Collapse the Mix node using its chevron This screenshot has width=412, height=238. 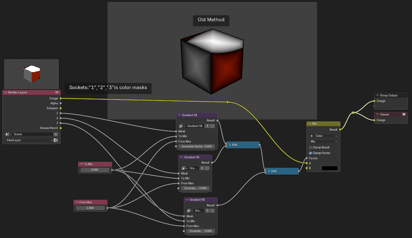pos(310,124)
